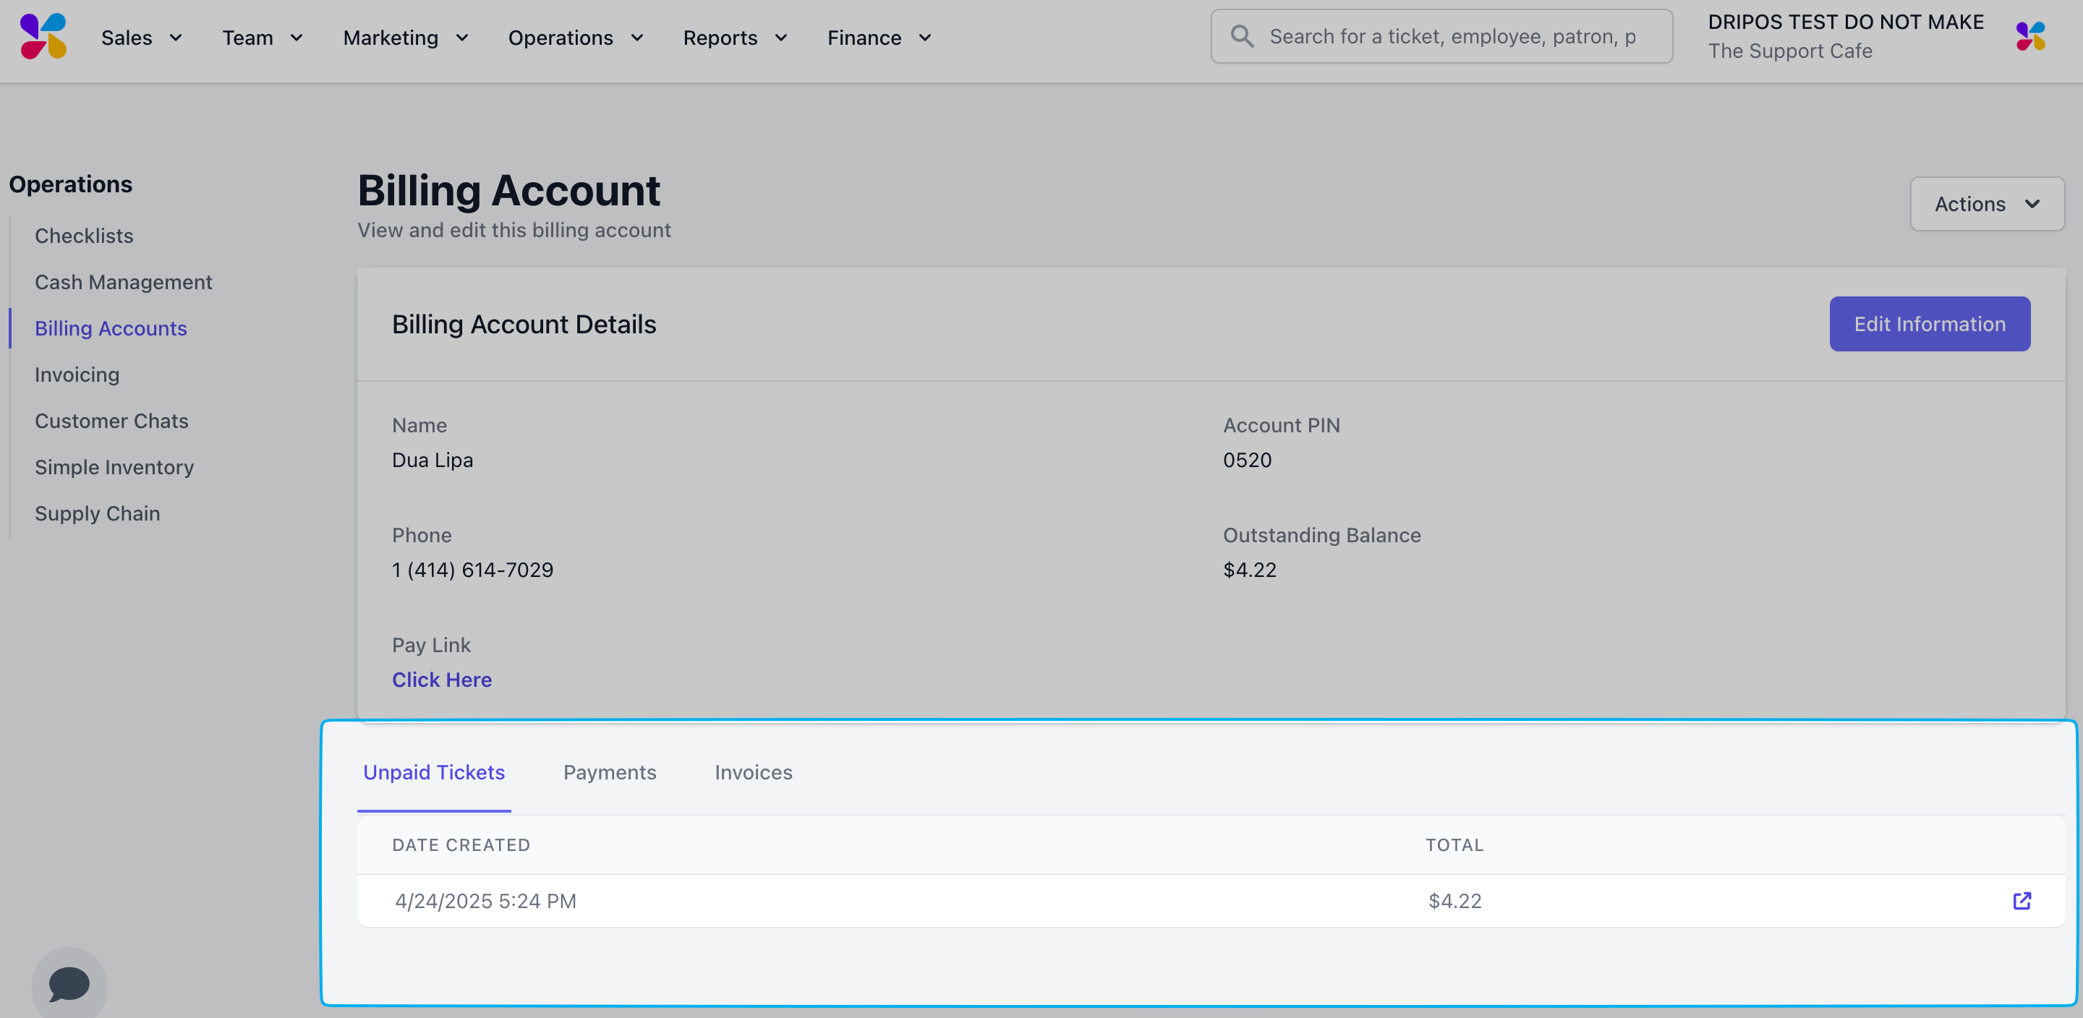
Task: Open the ticket external link icon
Action: pos(2021,901)
